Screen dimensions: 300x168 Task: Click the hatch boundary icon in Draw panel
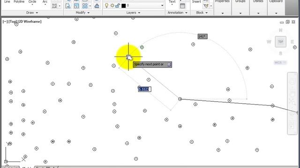[54, 6]
